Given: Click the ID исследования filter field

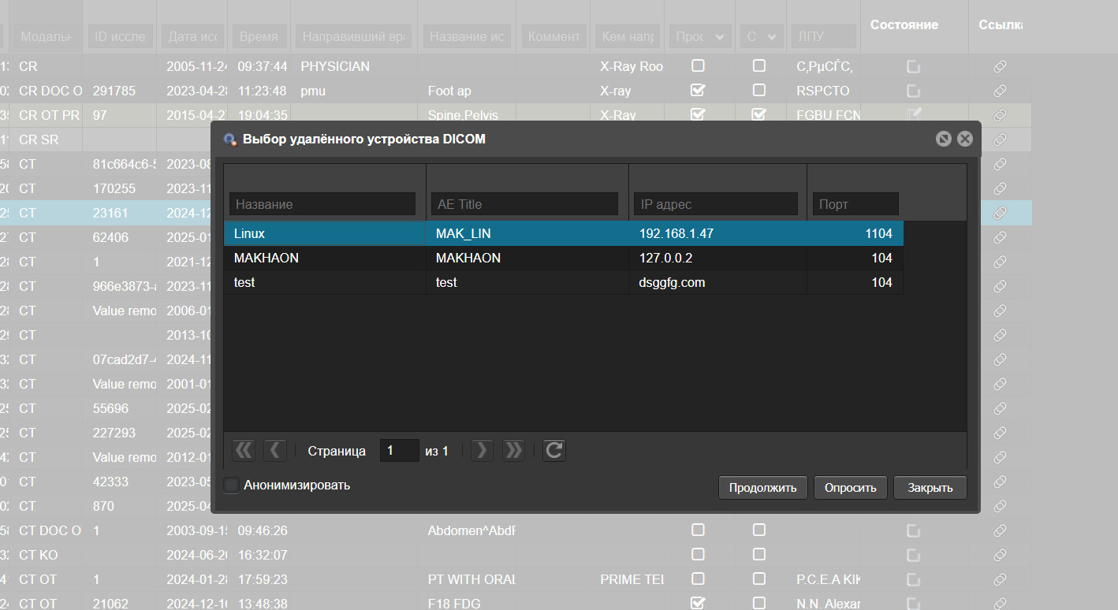Looking at the screenshot, I should tap(121, 36).
